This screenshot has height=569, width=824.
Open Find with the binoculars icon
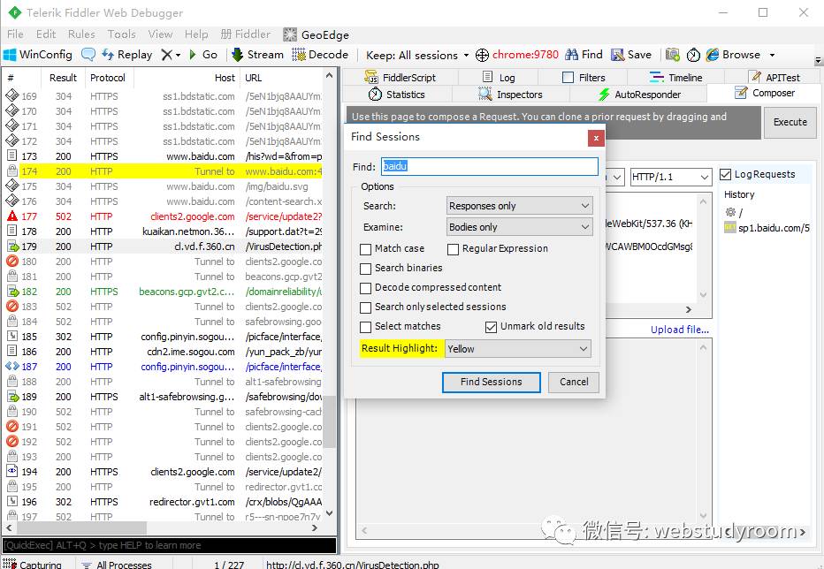[x=571, y=55]
